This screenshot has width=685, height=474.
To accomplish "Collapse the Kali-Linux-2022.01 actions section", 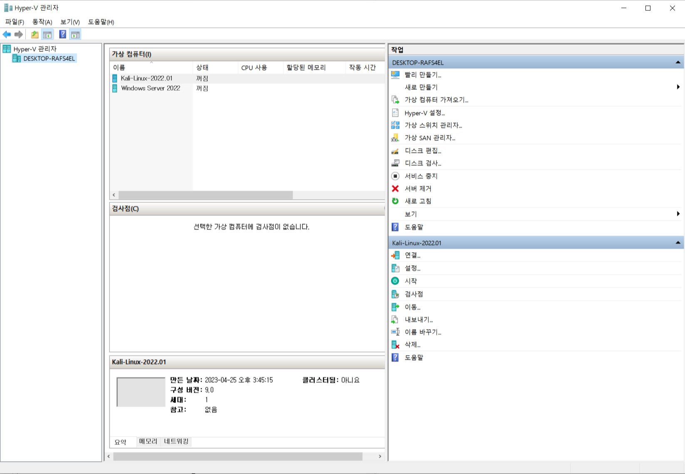I will [x=678, y=243].
